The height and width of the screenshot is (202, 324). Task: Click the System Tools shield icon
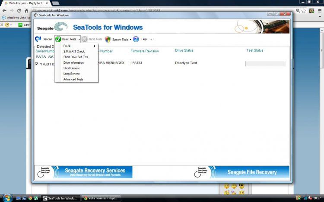(108, 39)
